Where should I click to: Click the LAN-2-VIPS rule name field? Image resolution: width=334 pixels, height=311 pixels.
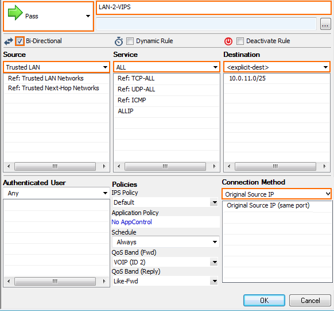point(213,7)
